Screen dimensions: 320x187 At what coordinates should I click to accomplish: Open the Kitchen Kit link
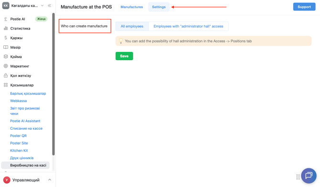(x=19, y=150)
